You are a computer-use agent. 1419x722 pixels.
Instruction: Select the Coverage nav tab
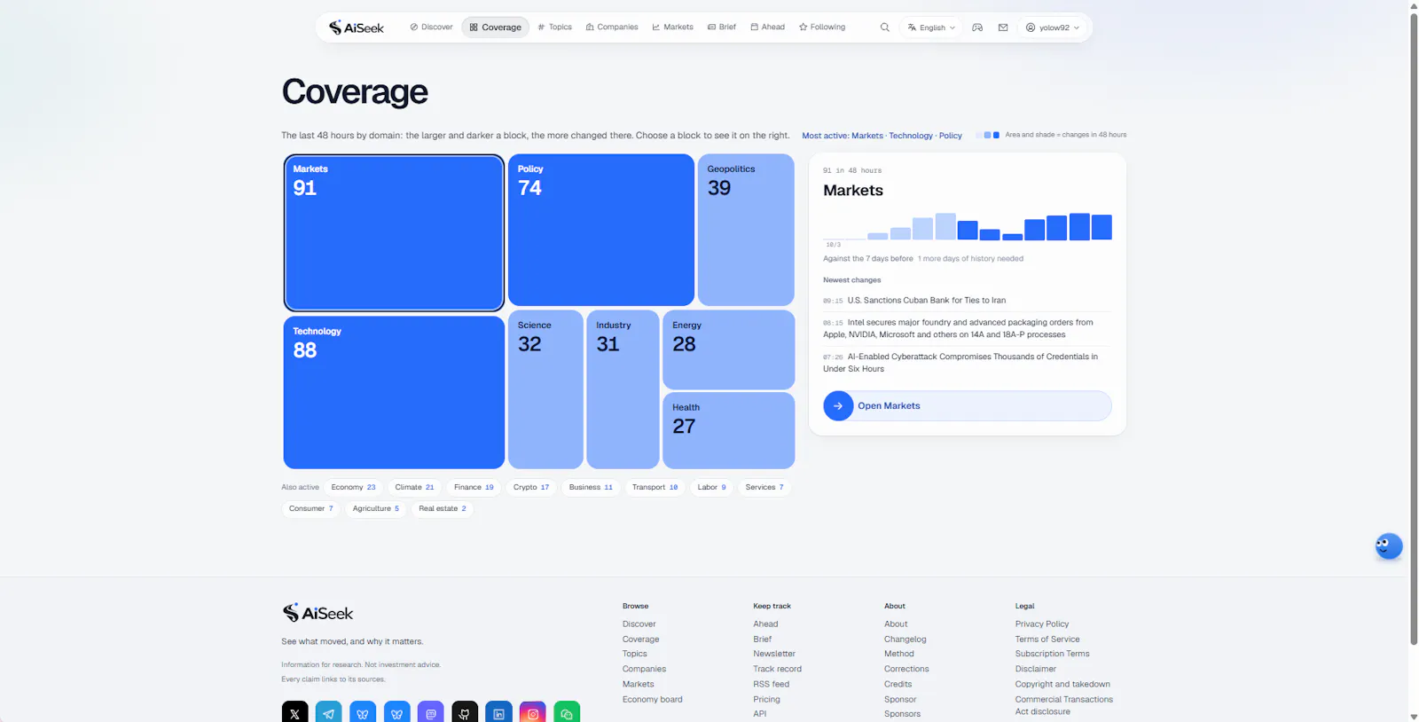coord(495,27)
